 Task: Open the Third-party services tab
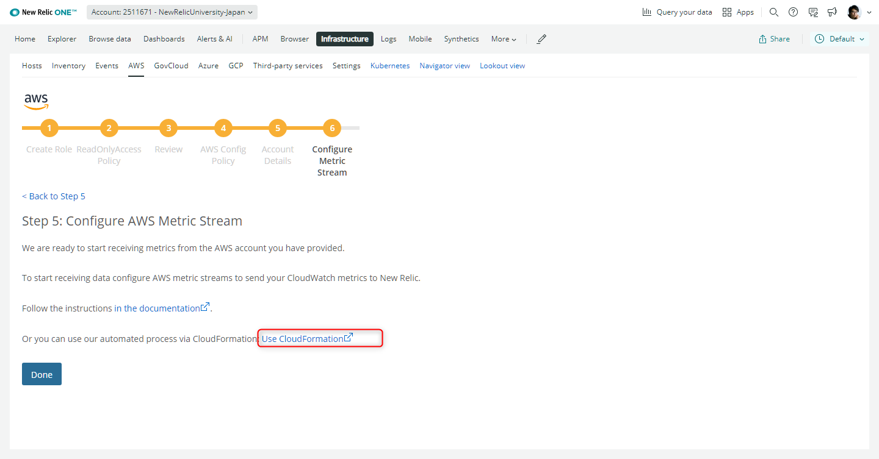[x=288, y=66]
